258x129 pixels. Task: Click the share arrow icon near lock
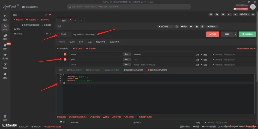pos(191,26)
